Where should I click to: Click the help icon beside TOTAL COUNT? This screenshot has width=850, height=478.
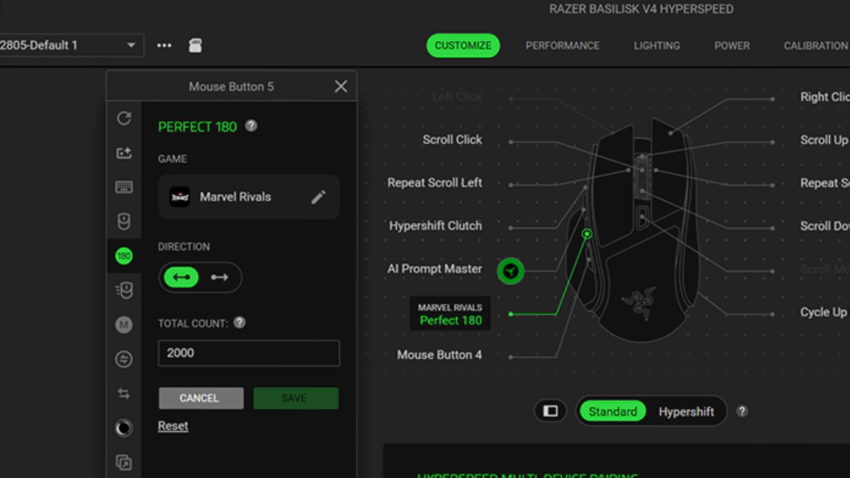(x=240, y=323)
